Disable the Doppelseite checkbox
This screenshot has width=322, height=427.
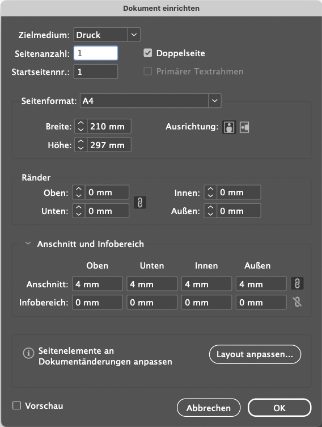point(147,53)
